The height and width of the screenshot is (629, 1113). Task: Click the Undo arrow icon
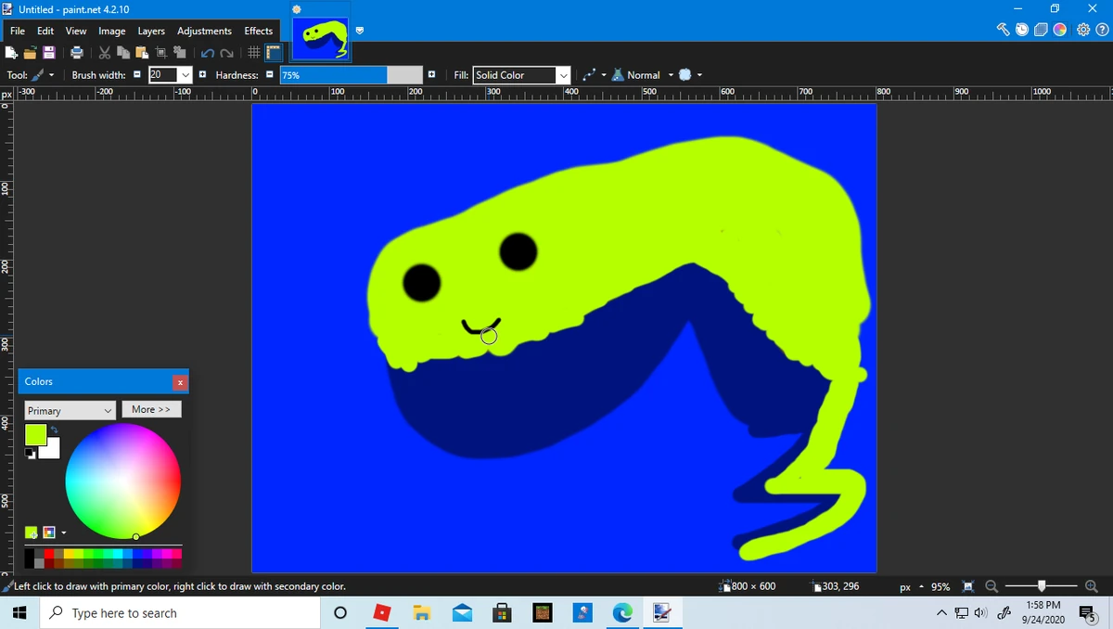tap(208, 53)
